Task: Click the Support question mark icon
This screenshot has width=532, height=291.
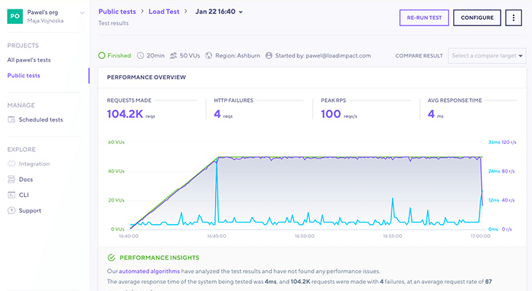Action: click(12, 211)
